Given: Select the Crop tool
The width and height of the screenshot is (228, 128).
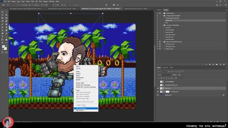Looking at the screenshot, I should click(x=2, y=18).
